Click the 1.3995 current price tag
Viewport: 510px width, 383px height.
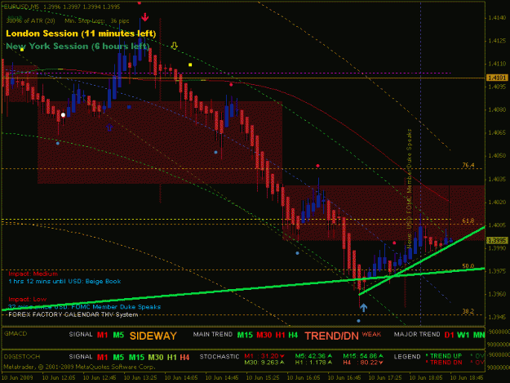coord(497,240)
